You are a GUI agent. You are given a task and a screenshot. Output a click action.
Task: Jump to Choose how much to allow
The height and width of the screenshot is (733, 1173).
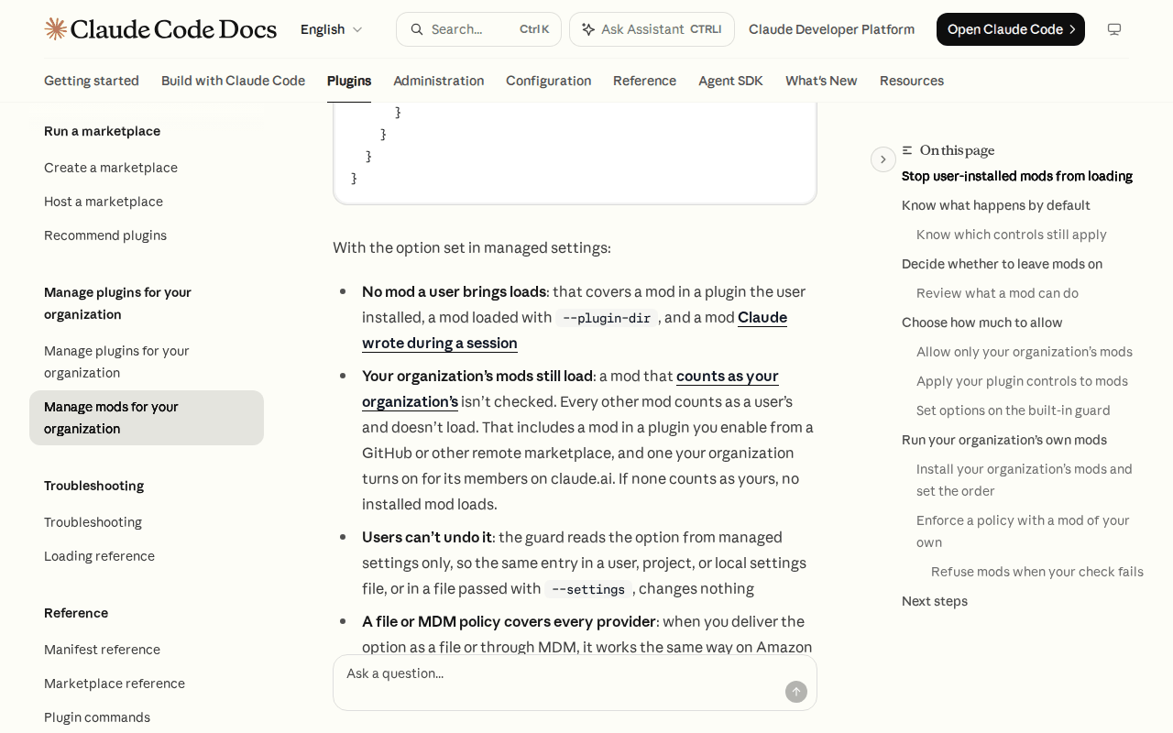[982, 323]
